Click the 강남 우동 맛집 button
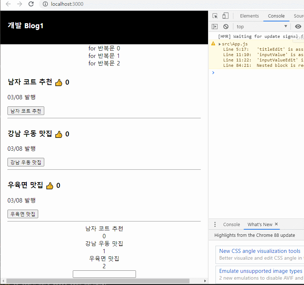 pos(26,162)
